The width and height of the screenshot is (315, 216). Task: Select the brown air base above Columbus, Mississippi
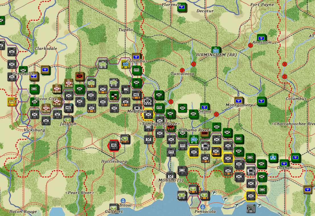tap(136, 57)
